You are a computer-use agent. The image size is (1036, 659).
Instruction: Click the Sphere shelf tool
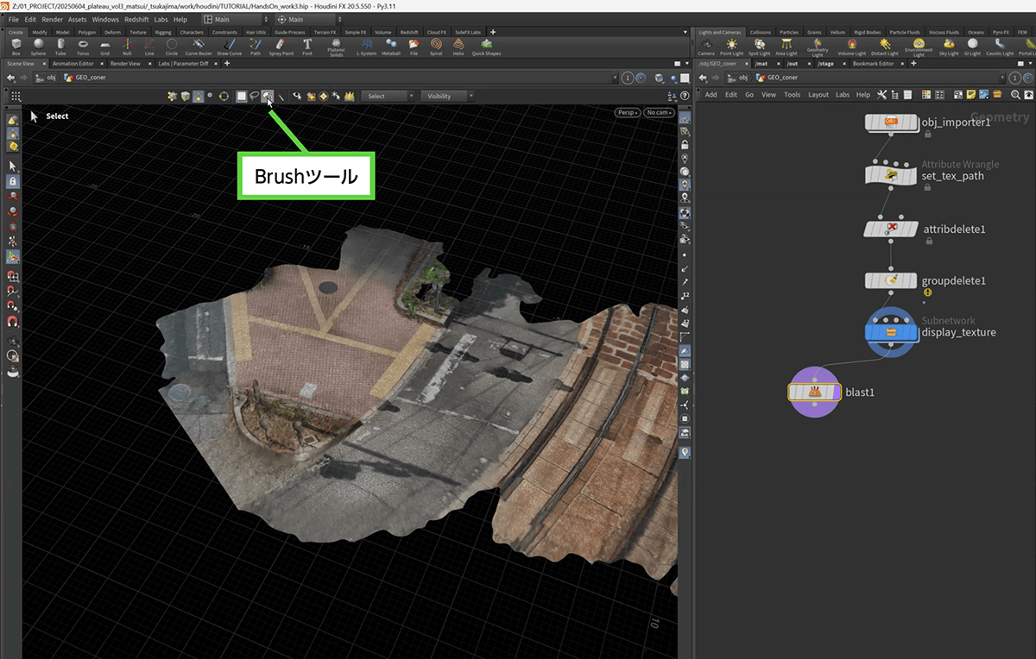pyautogui.click(x=38, y=45)
